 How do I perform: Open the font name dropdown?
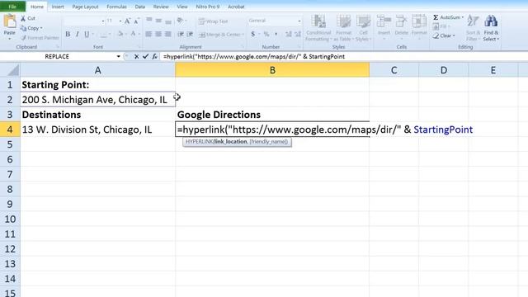[x=102, y=21]
